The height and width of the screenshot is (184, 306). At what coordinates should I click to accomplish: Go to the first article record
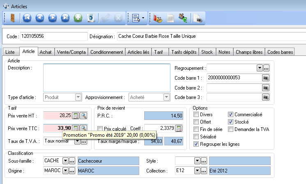(x=27, y=18)
